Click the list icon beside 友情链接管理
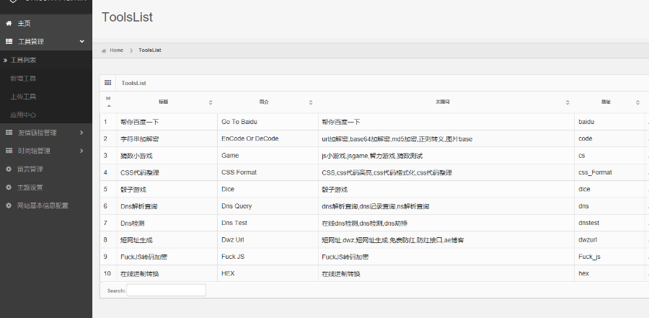Image resolution: width=649 pixels, height=318 pixels. pos(9,133)
